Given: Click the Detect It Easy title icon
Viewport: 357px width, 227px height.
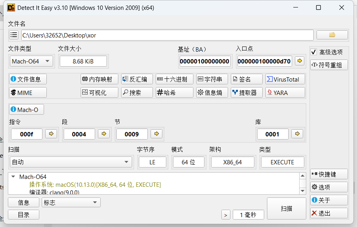Looking at the screenshot, I should tap(11, 7).
